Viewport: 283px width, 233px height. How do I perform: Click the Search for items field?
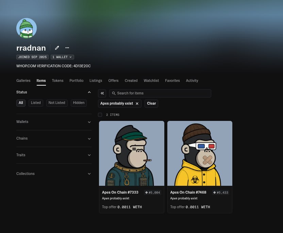click(x=160, y=93)
